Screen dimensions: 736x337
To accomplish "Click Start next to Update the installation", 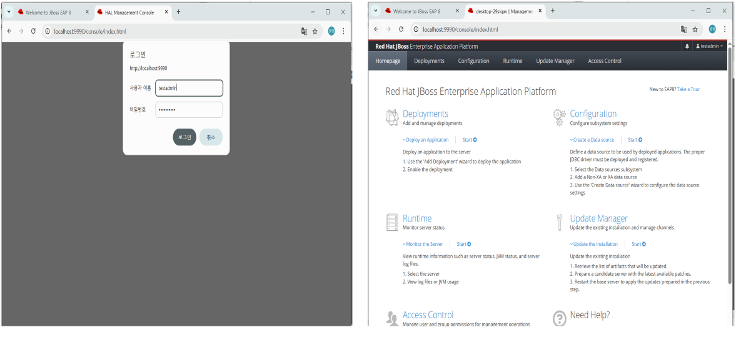I will coord(639,244).
